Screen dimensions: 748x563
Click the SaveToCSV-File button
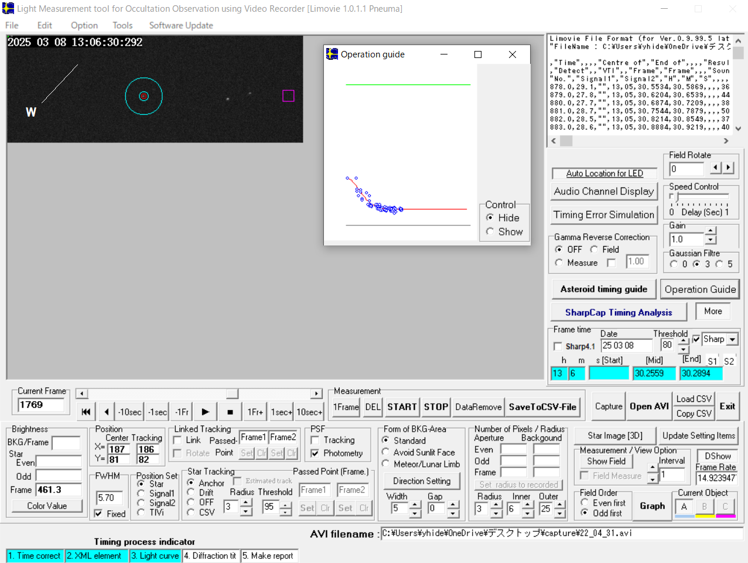click(x=542, y=407)
